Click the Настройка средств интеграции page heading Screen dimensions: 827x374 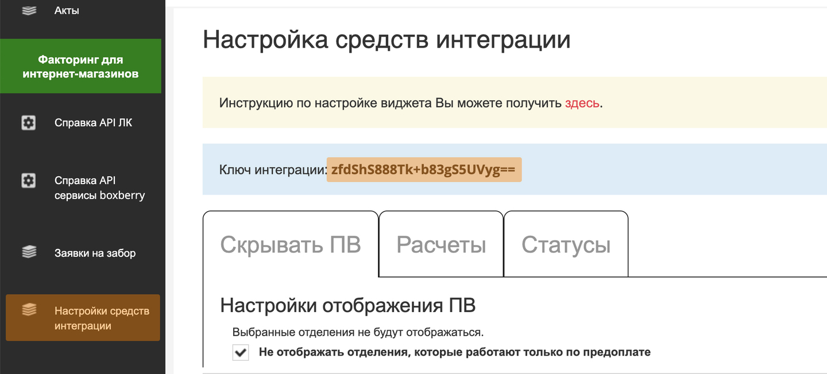tap(387, 41)
